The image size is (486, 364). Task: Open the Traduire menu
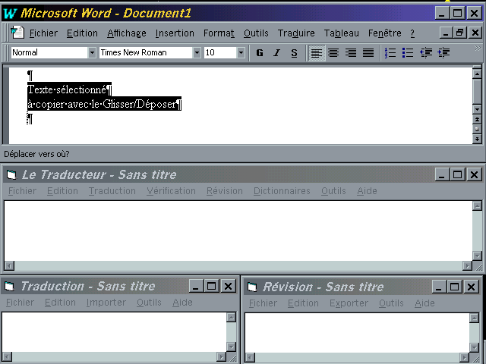click(296, 33)
